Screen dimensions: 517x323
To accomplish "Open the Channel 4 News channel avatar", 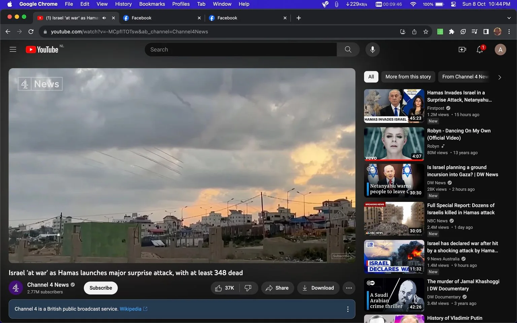I will click(15, 288).
